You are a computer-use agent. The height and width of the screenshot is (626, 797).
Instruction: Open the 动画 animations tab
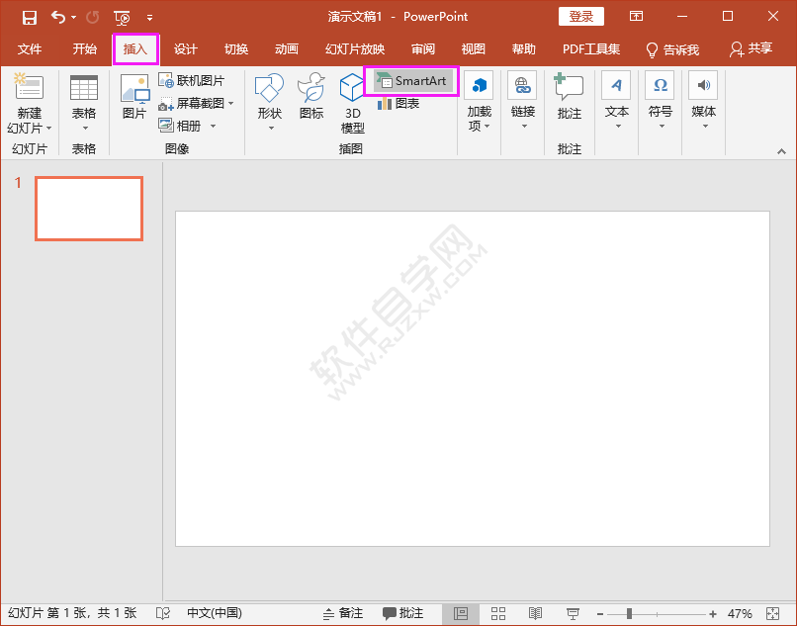(x=287, y=49)
